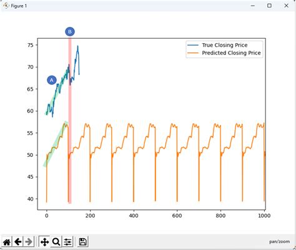The image size is (296, 250).
Task: Close the Figure 1 window
Action: pos(287,6)
